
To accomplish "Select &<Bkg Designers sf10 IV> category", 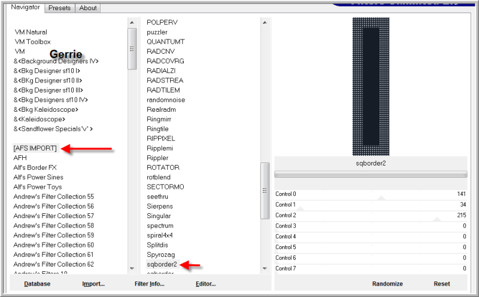I will pos(50,100).
